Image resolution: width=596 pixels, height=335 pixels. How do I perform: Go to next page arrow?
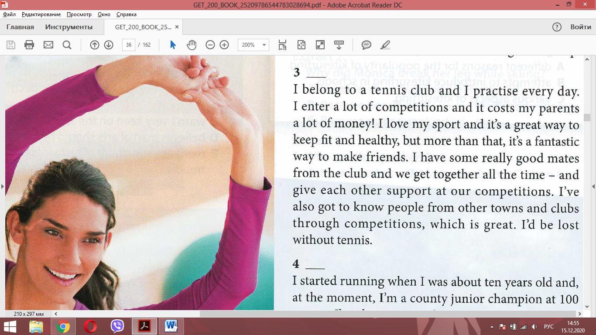pos(109,45)
